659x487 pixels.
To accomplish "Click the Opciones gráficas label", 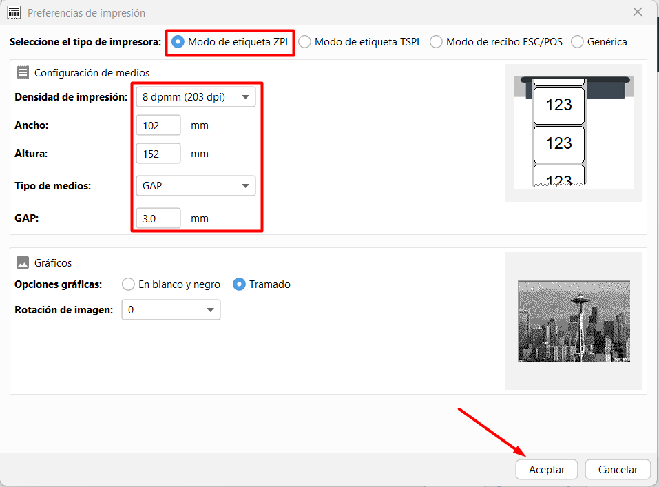I will (59, 284).
